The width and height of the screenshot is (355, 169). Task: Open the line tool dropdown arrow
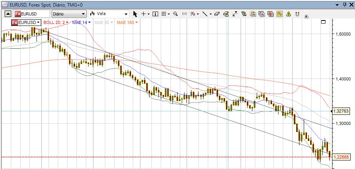coord(211,14)
